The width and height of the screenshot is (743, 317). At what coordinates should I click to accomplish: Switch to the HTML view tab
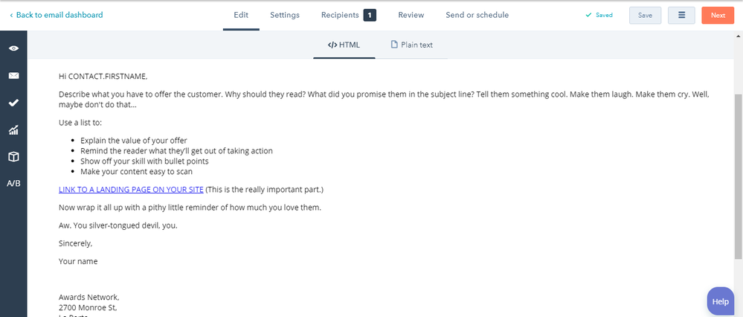344,45
